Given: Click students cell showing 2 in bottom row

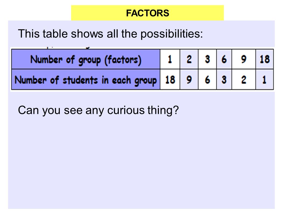Looking at the screenshot, I should (x=244, y=79).
